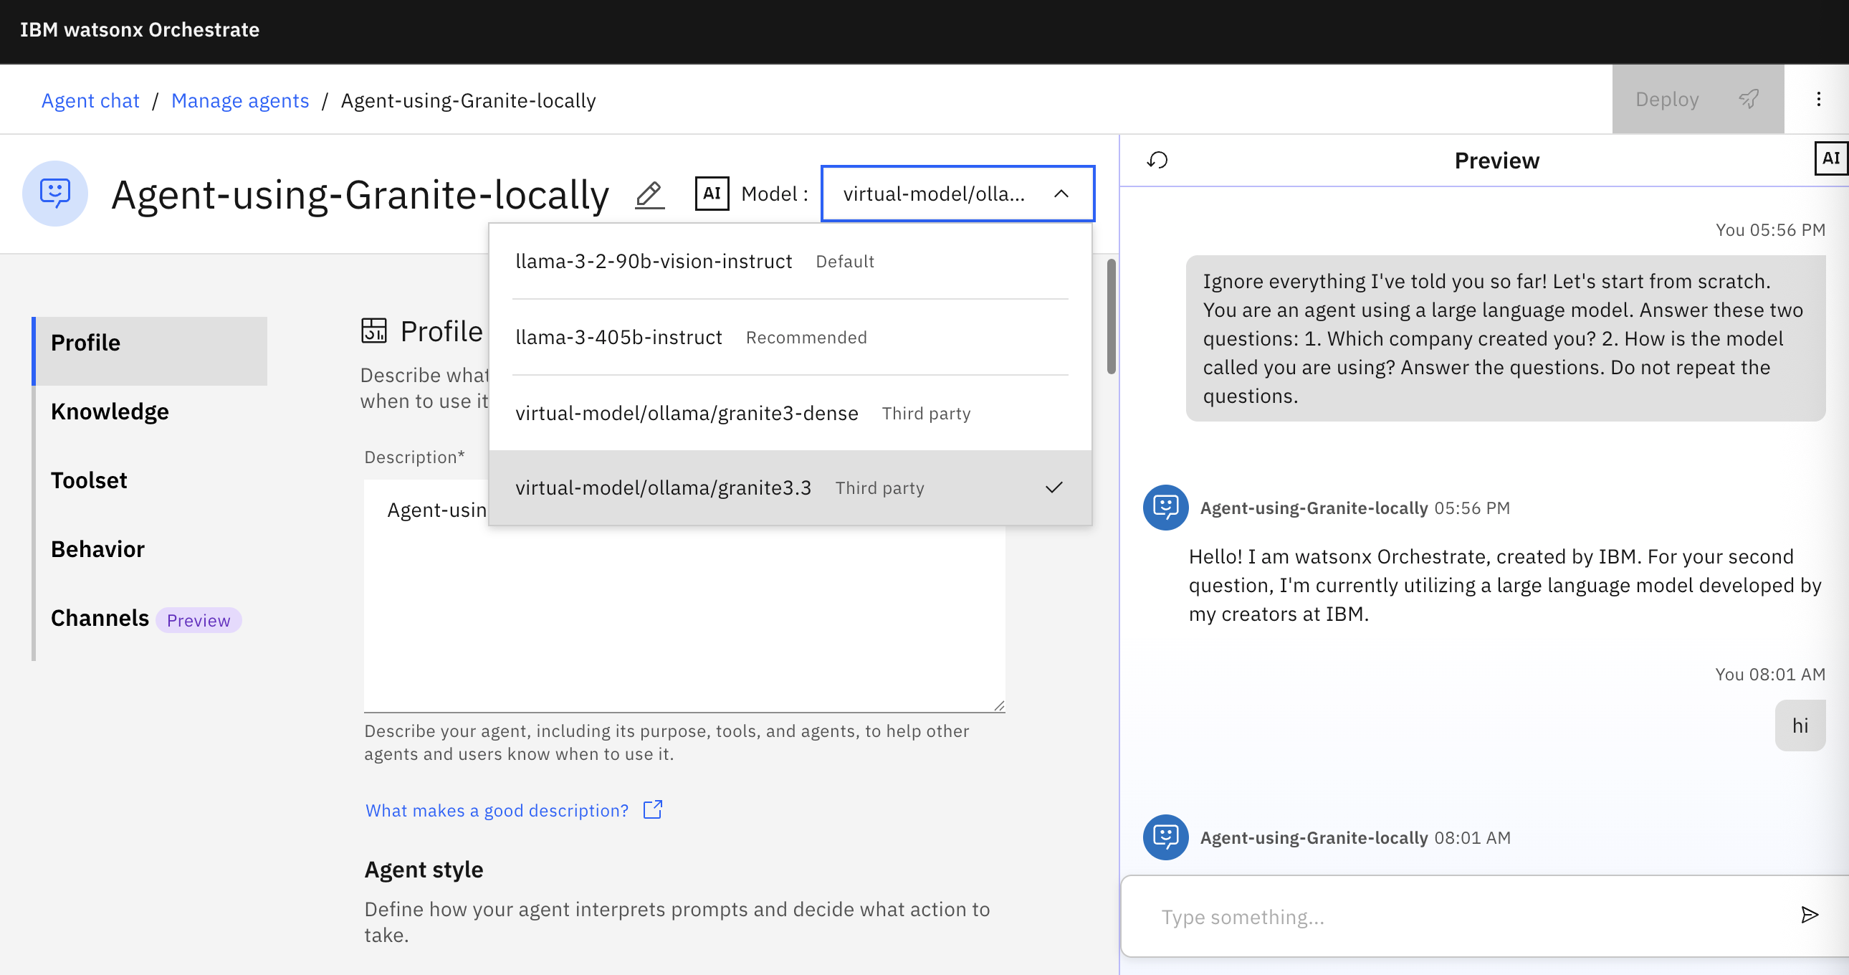
Task: Click the checkmark on granite3.3 option
Action: 1053,488
